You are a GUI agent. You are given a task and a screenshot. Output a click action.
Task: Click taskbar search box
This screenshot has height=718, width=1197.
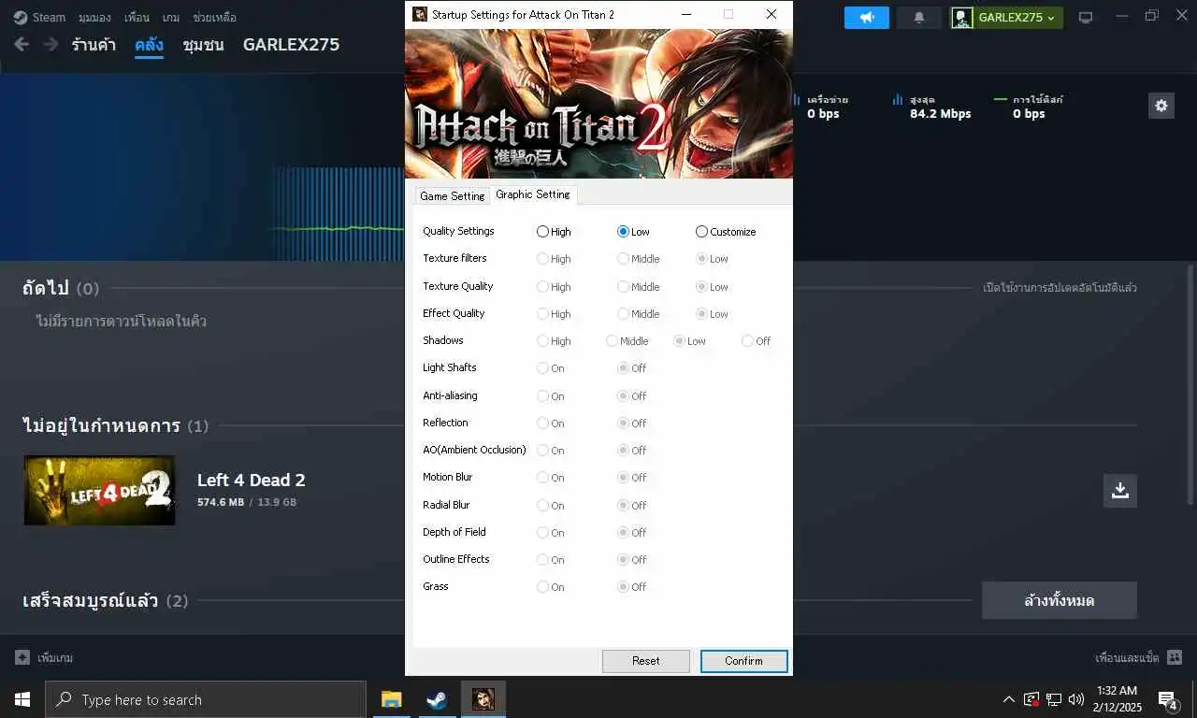click(206, 699)
